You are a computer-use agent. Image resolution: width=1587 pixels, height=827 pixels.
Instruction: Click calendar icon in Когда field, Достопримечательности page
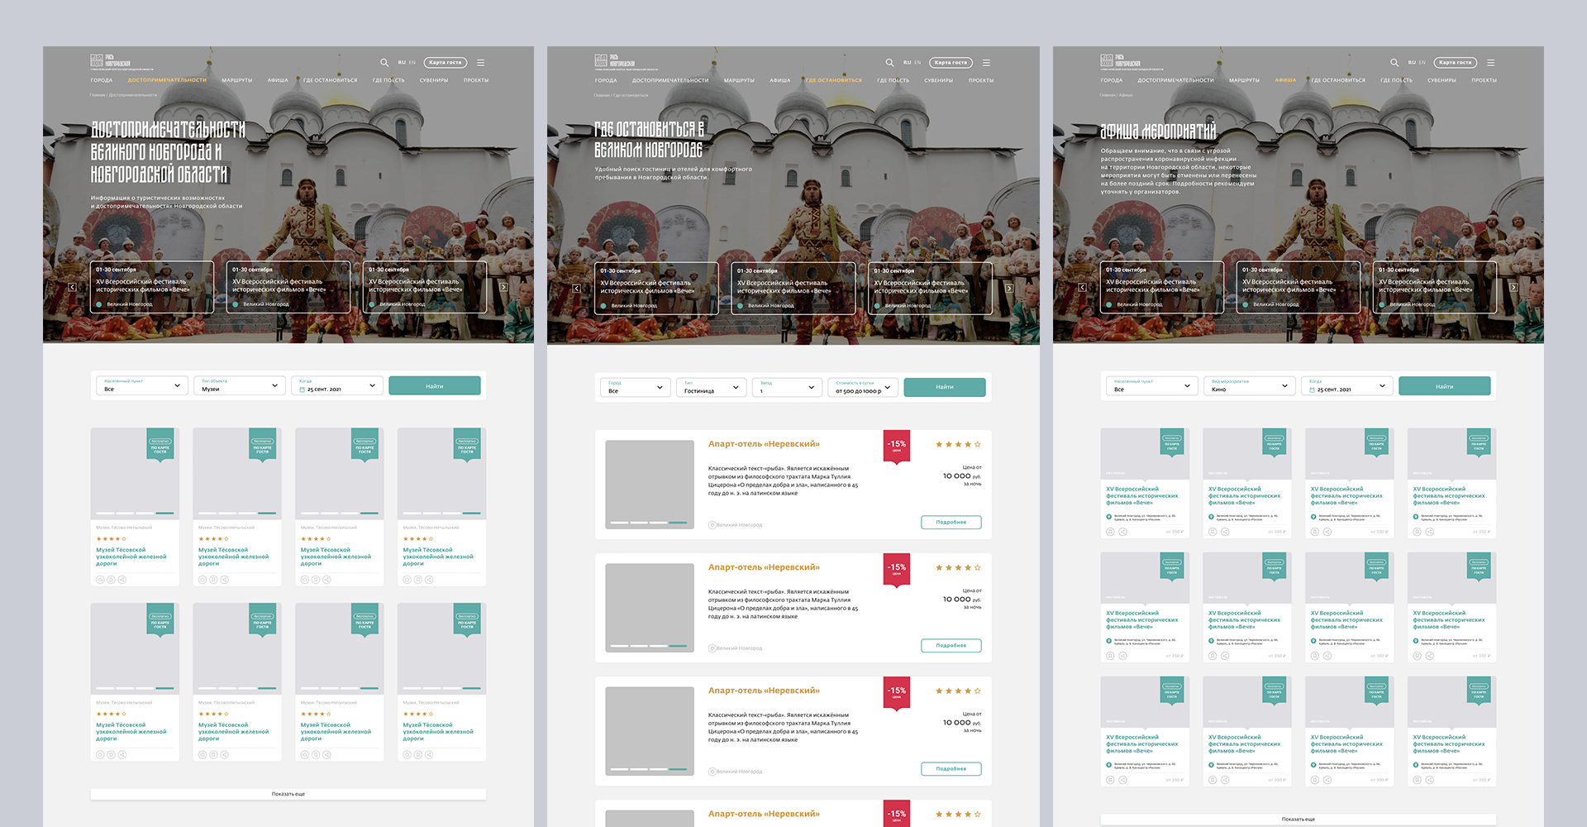click(303, 390)
